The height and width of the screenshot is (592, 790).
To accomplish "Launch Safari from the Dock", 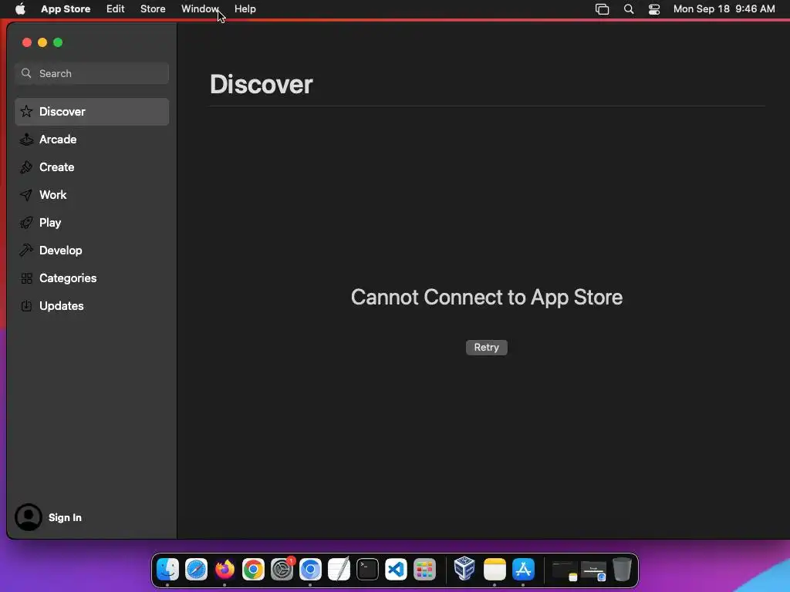I will [196, 570].
